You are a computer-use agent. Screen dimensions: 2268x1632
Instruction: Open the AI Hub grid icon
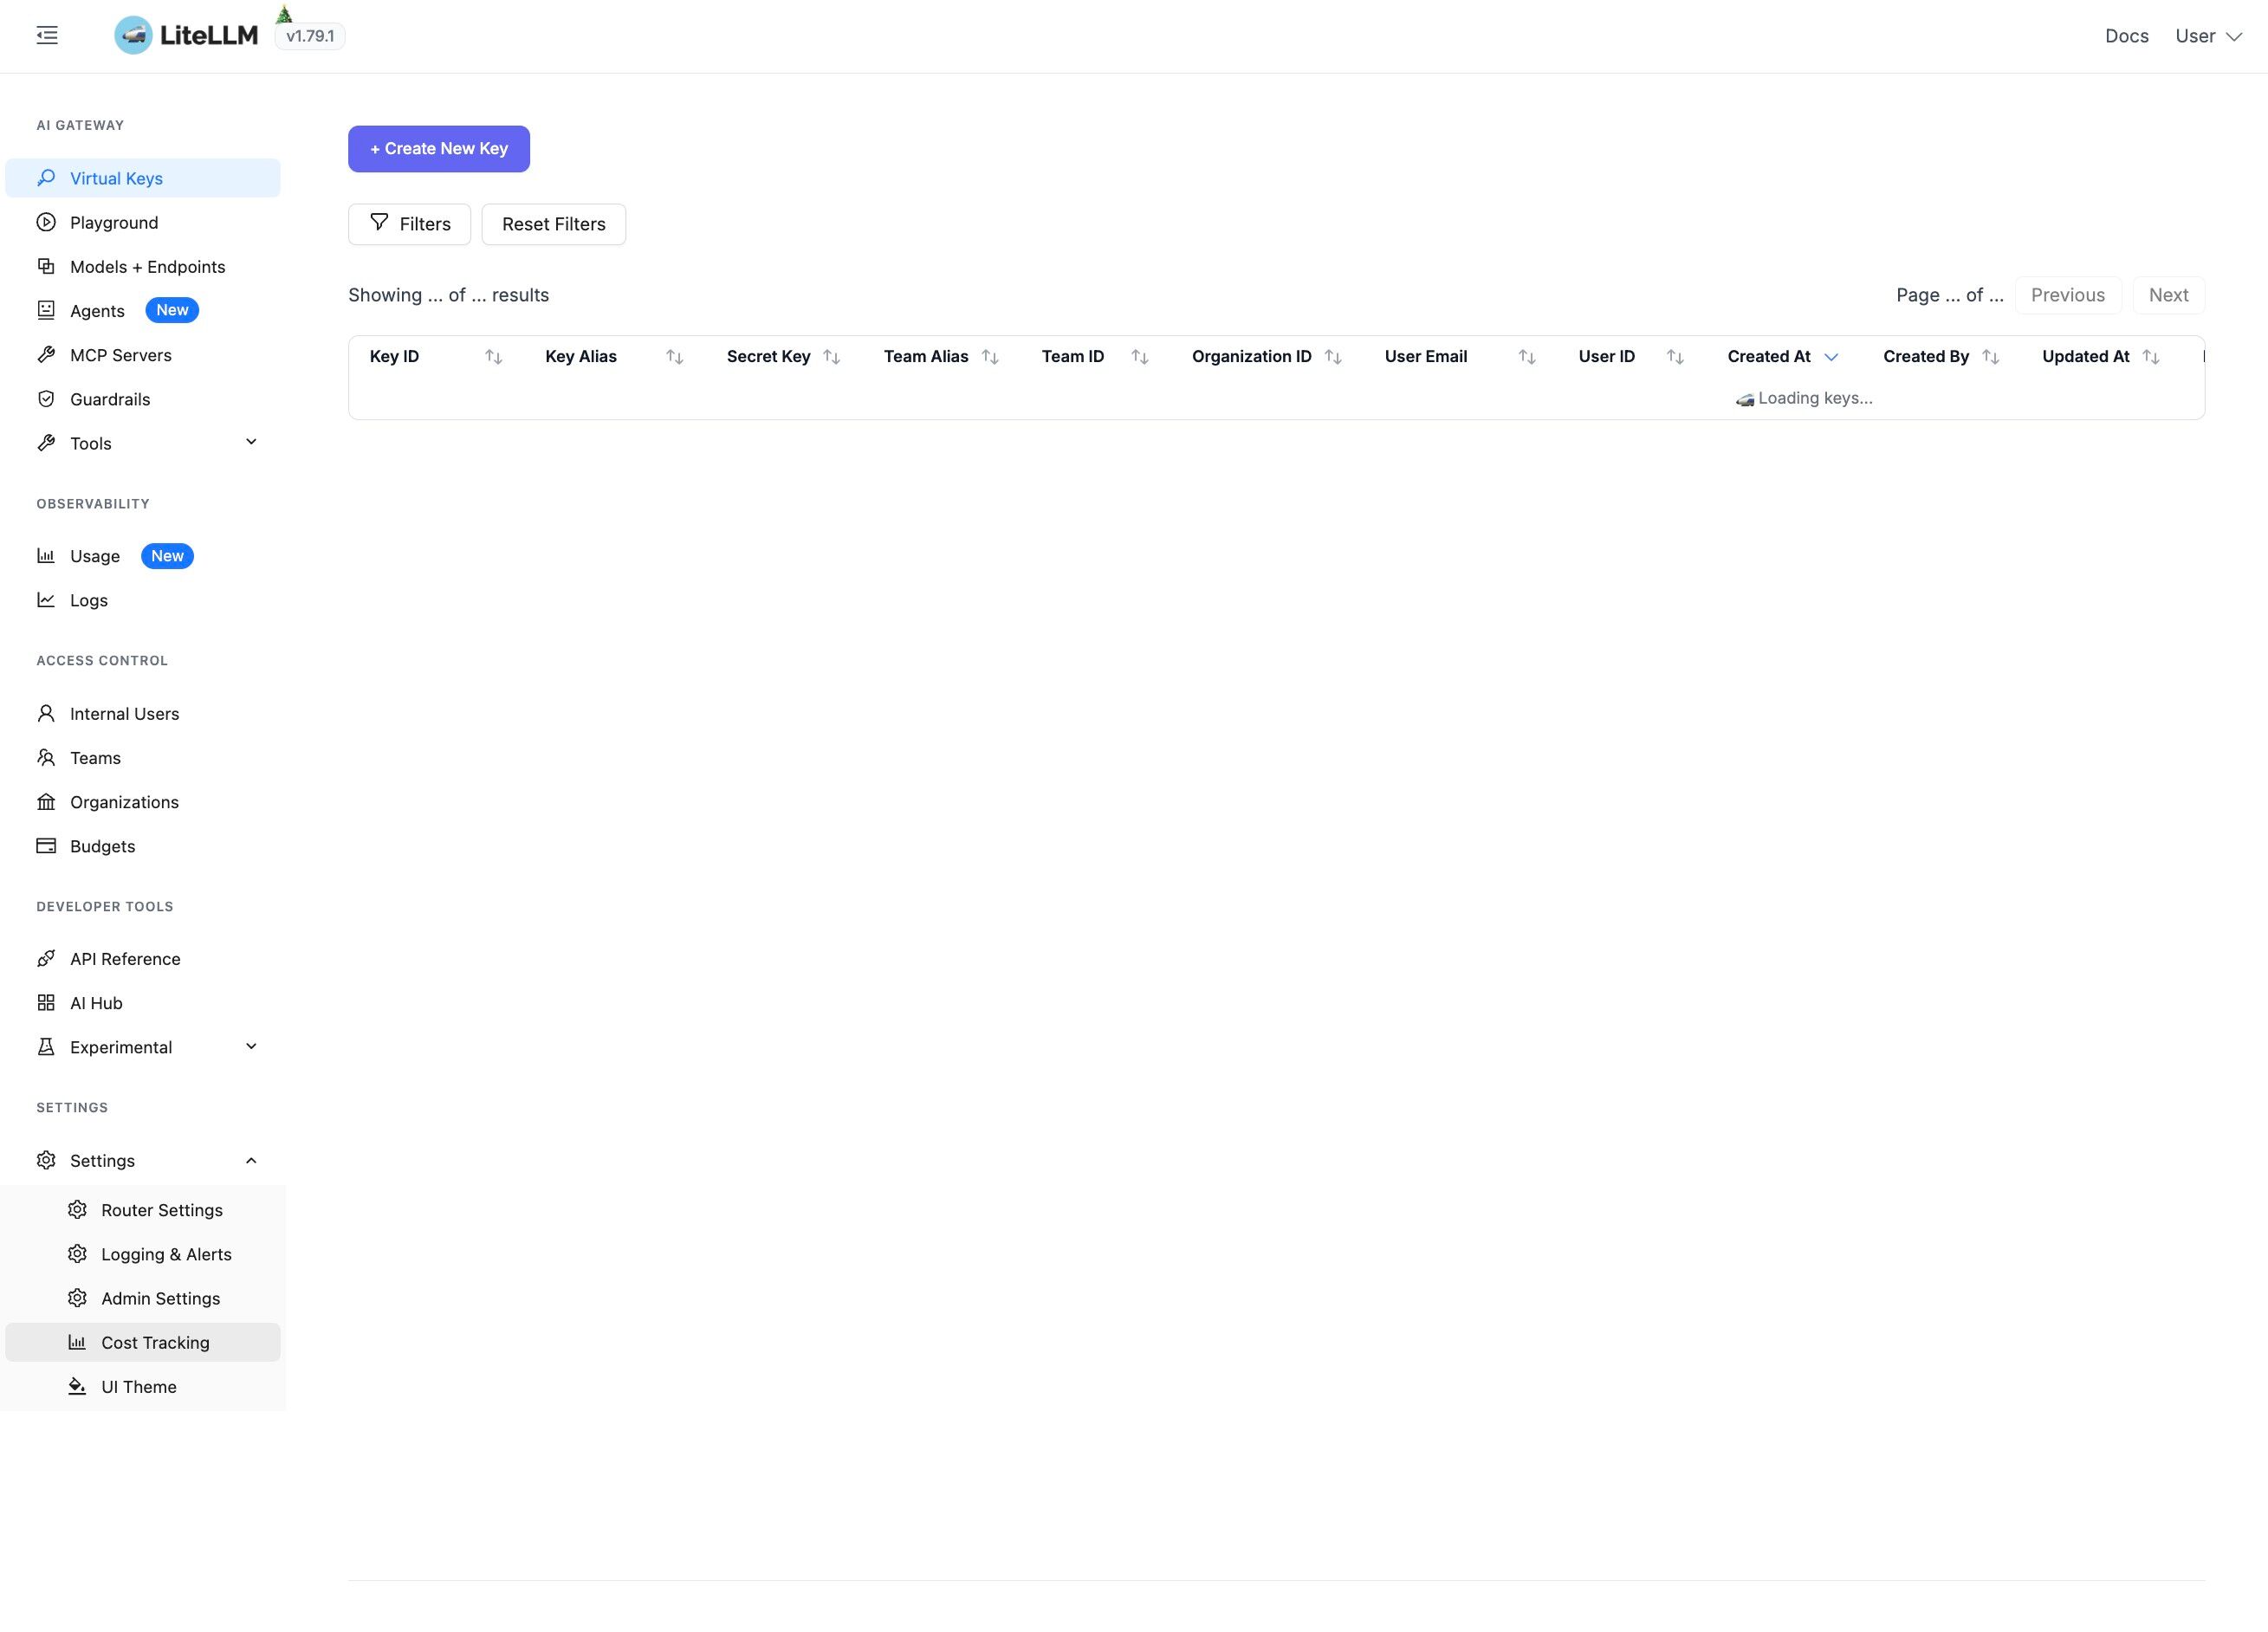tap(46, 1002)
